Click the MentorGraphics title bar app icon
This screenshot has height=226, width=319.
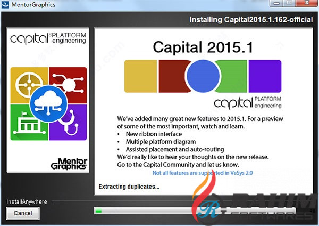coord(5,4)
